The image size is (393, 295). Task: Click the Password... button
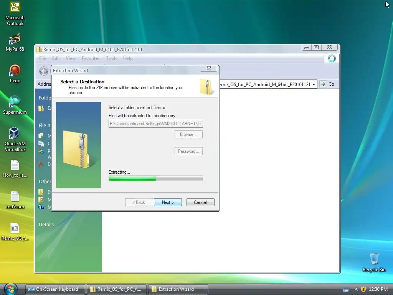point(188,151)
